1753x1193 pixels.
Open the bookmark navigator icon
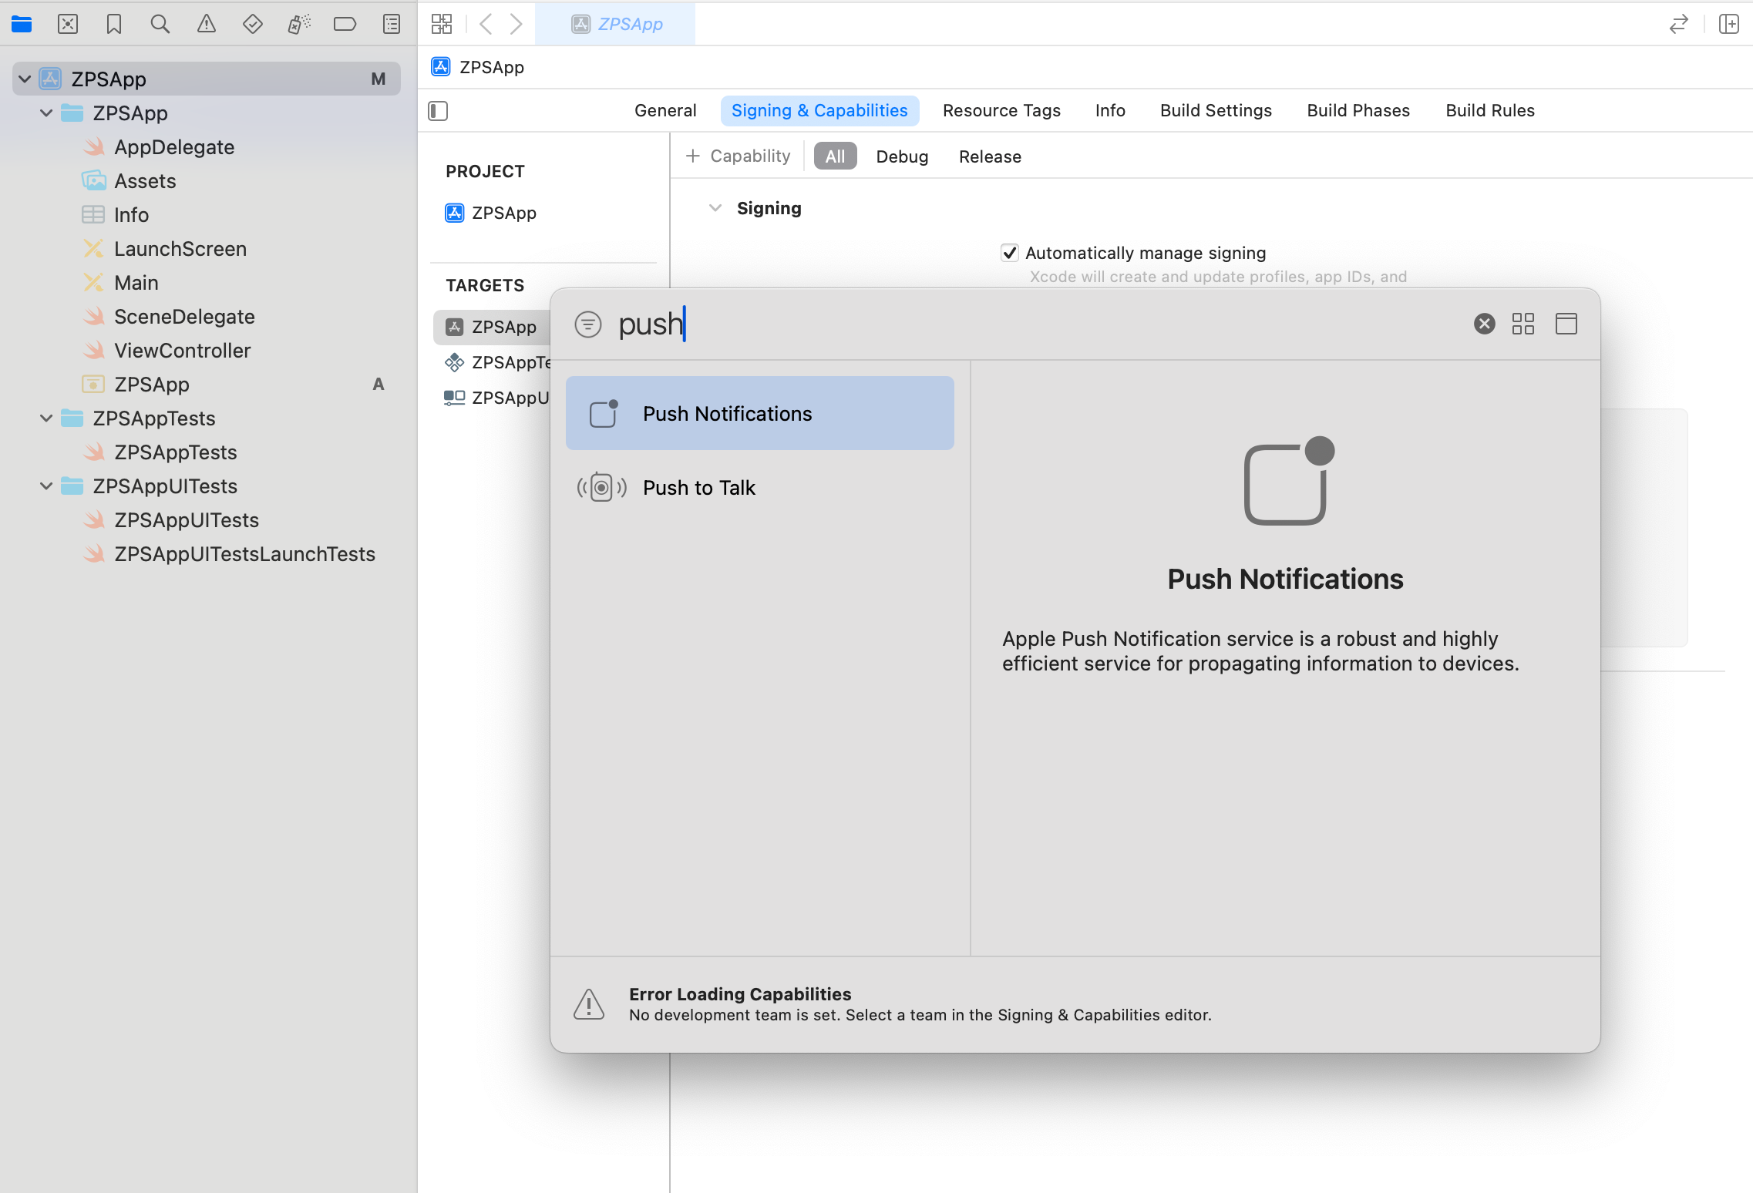click(114, 24)
